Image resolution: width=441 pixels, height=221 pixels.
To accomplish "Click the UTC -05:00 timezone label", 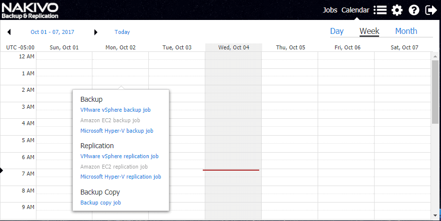I will pyautogui.click(x=20, y=47).
